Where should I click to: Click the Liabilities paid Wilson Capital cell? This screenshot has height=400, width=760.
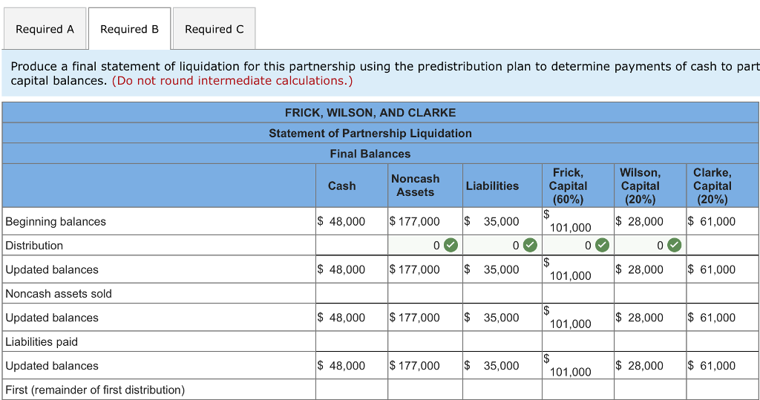pos(650,341)
